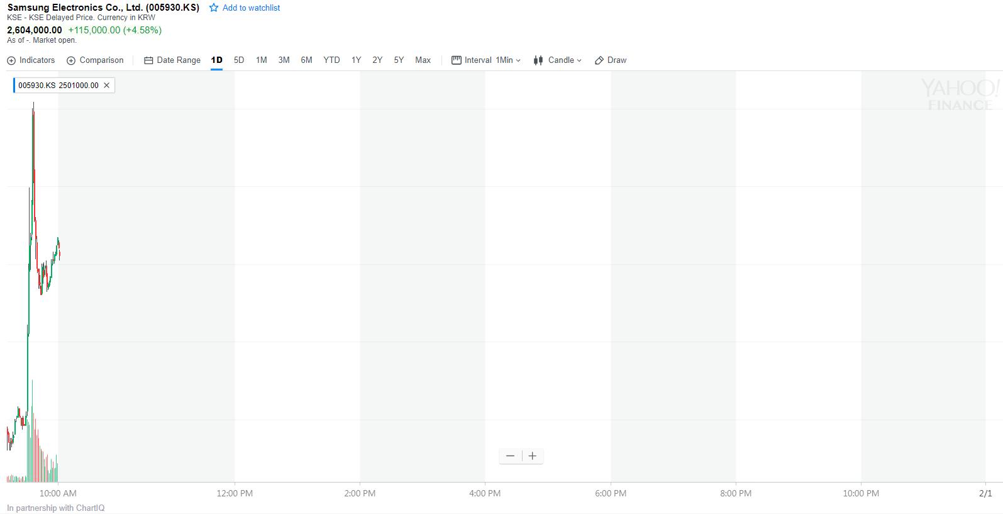Click the 6:00 PM axis label
Screen dimensions: 1003x514
[x=611, y=493]
